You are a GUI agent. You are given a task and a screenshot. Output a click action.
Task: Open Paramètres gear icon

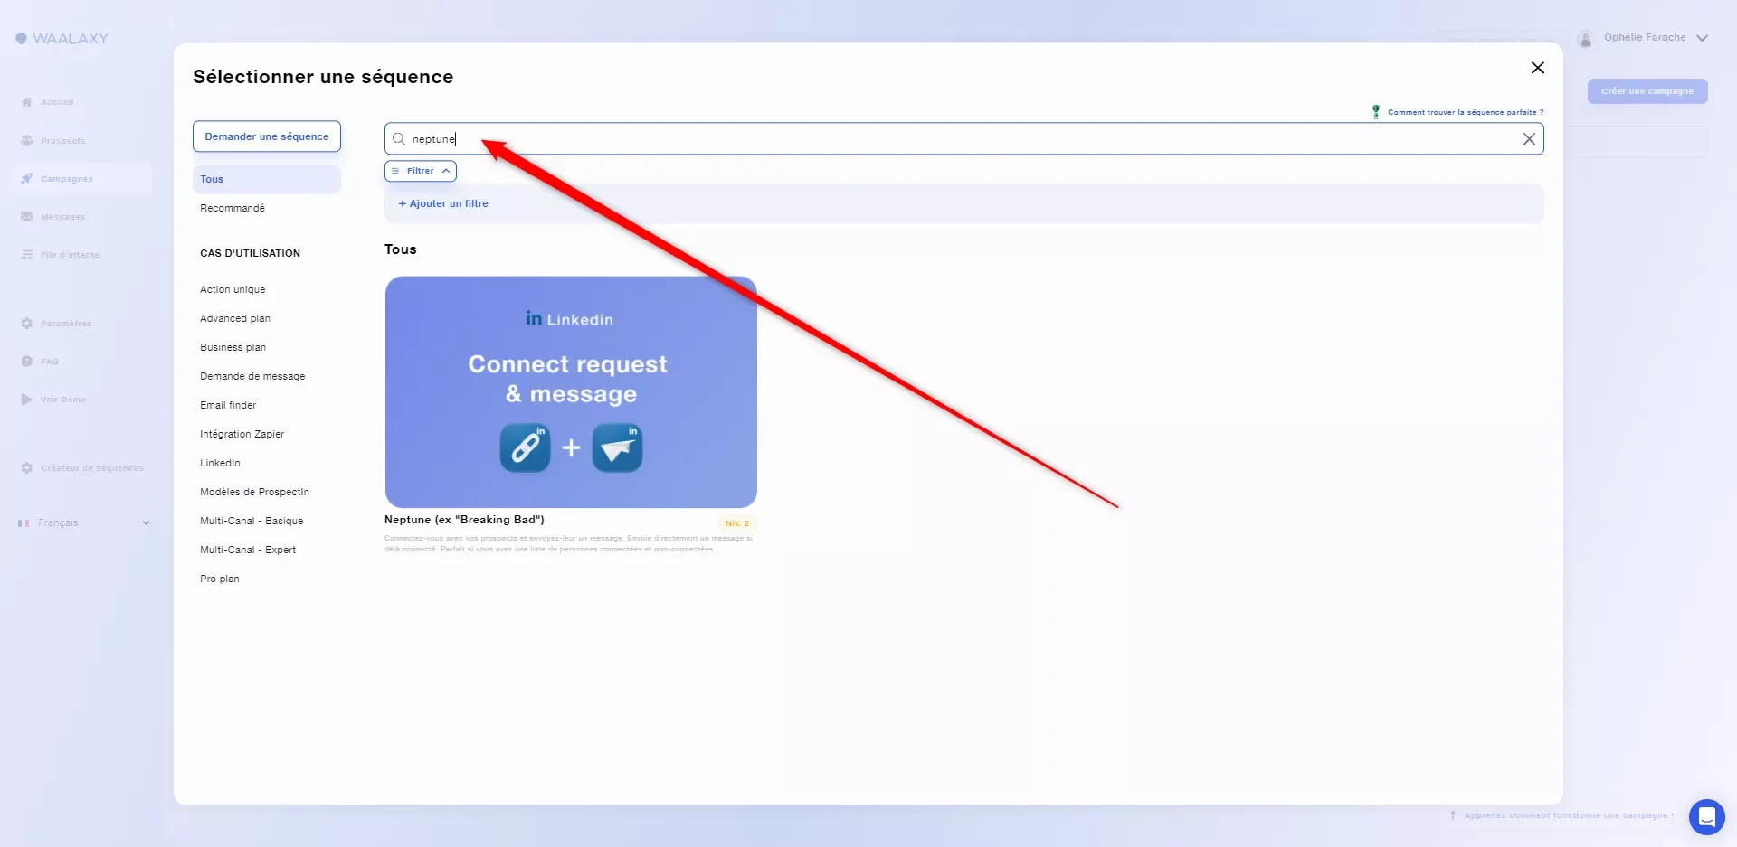click(x=26, y=324)
